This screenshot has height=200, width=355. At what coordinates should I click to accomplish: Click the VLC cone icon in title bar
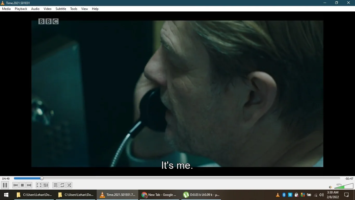click(3, 3)
